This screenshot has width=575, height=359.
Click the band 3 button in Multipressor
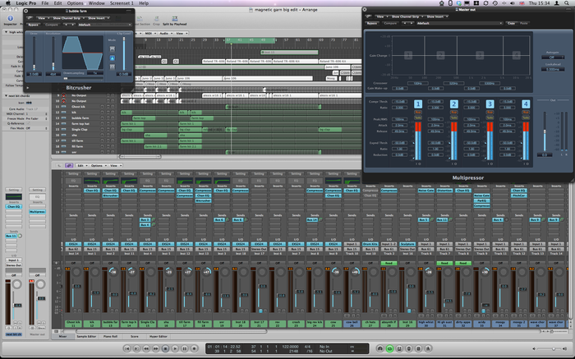(x=490, y=104)
